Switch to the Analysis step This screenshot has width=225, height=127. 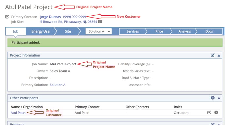pos(184,31)
